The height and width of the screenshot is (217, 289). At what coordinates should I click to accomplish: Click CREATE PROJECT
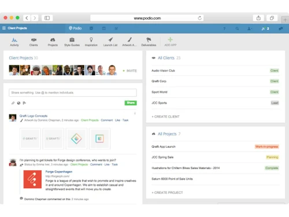167,193
